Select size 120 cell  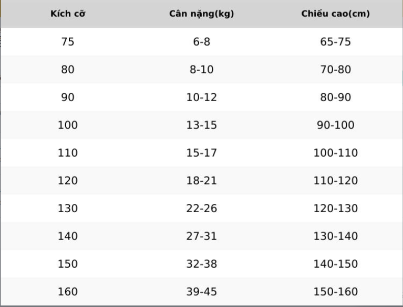click(68, 180)
